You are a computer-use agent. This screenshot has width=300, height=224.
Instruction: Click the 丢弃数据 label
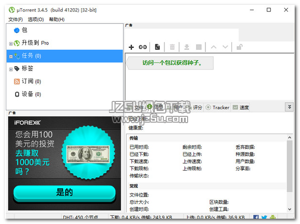click(x=245, y=147)
